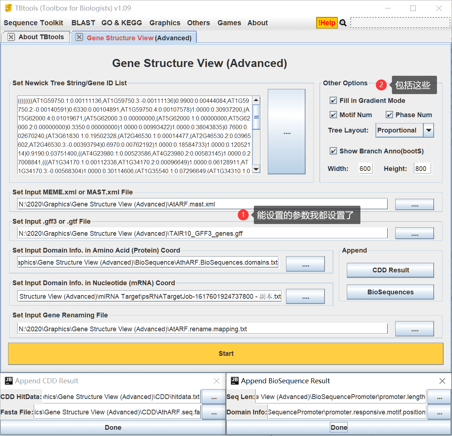The width and height of the screenshot is (452, 436).
Task: Open the BLAST menu
Action: click(83, 23)
